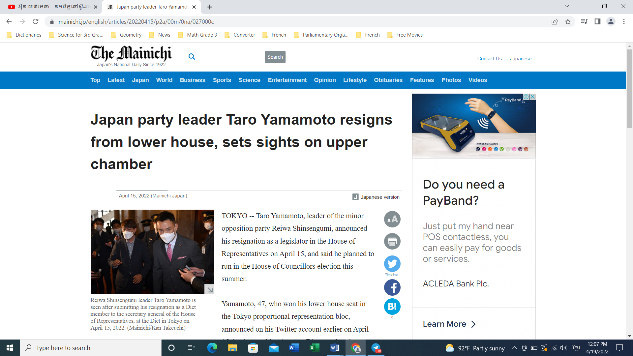Image resolution: width=633 pixels, height=356 pixels.
Task: Click the browser forward arrow
Action: [22, 21]
